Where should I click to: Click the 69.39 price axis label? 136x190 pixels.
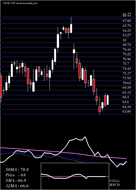[127, 88]
